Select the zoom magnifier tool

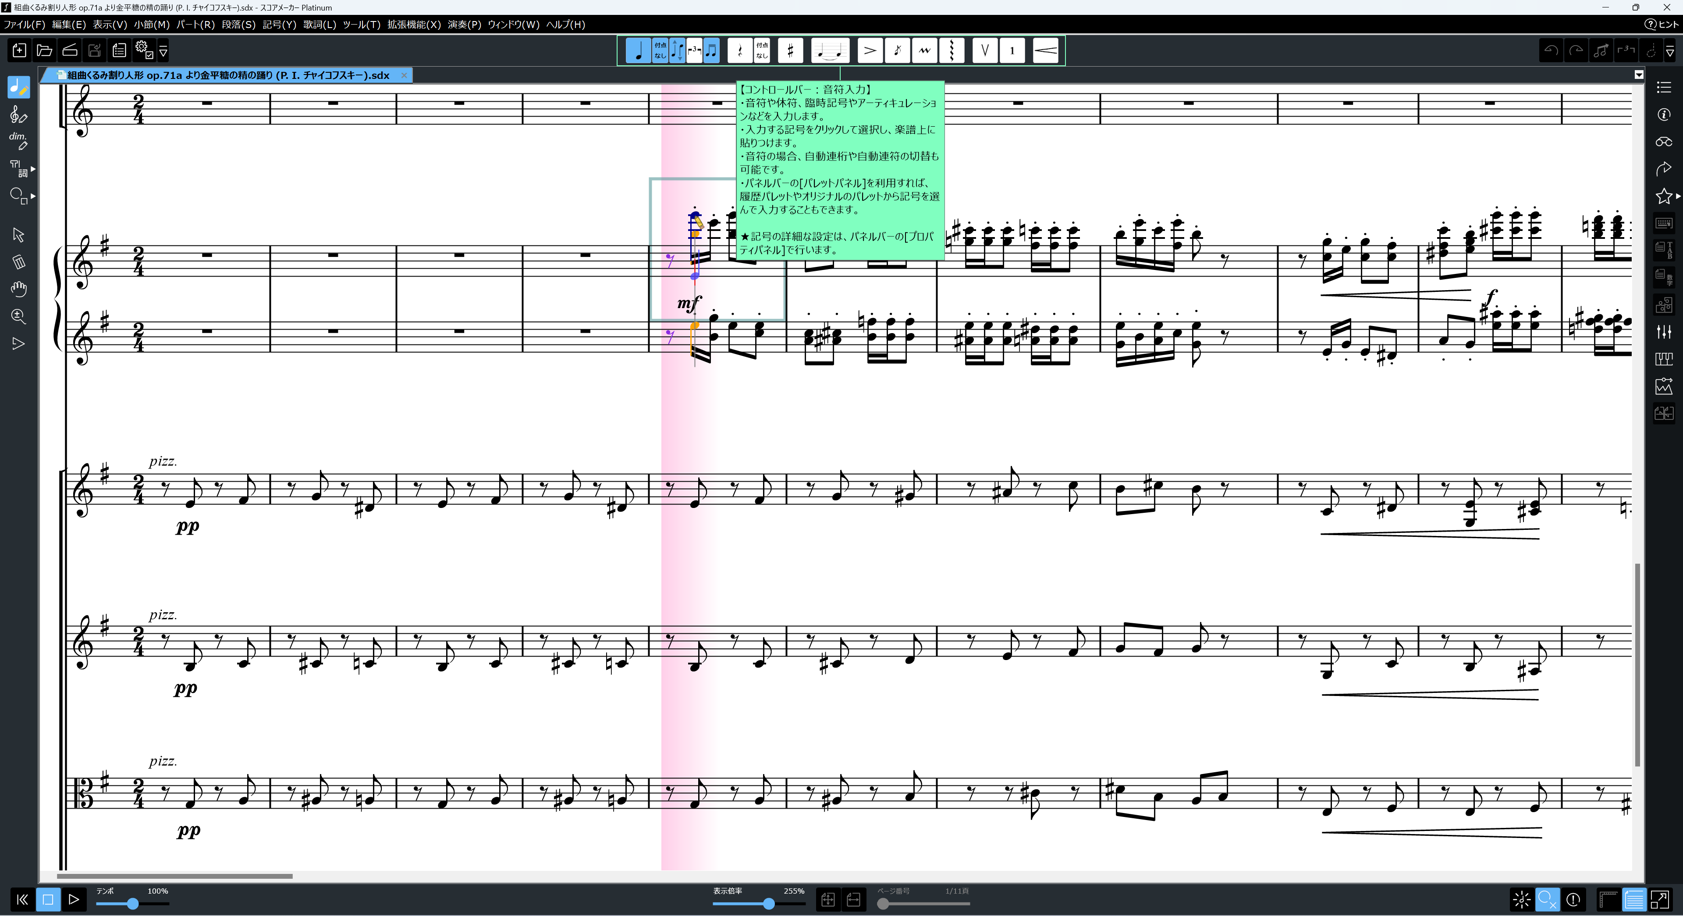click(18, 316)
